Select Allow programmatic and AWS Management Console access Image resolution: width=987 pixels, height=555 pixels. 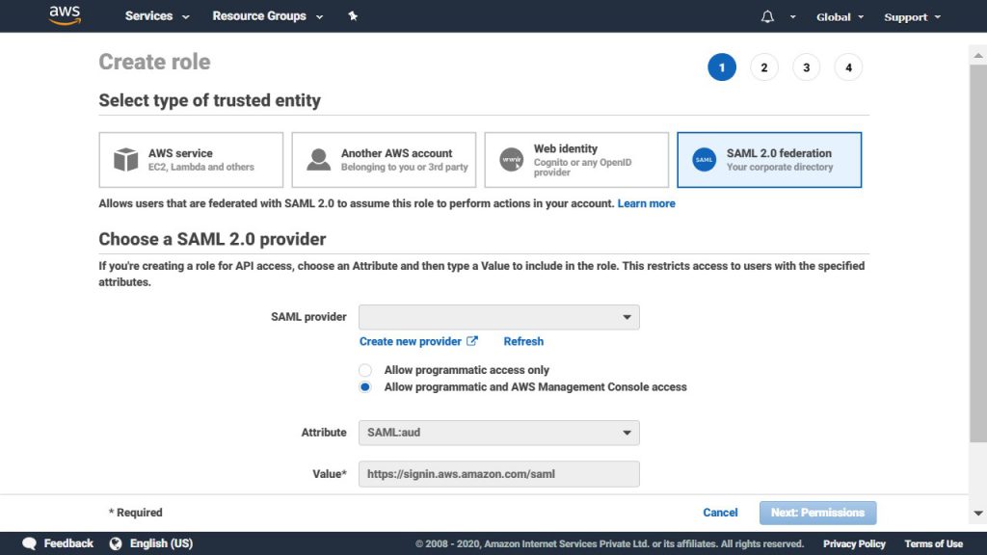(365, 386)
